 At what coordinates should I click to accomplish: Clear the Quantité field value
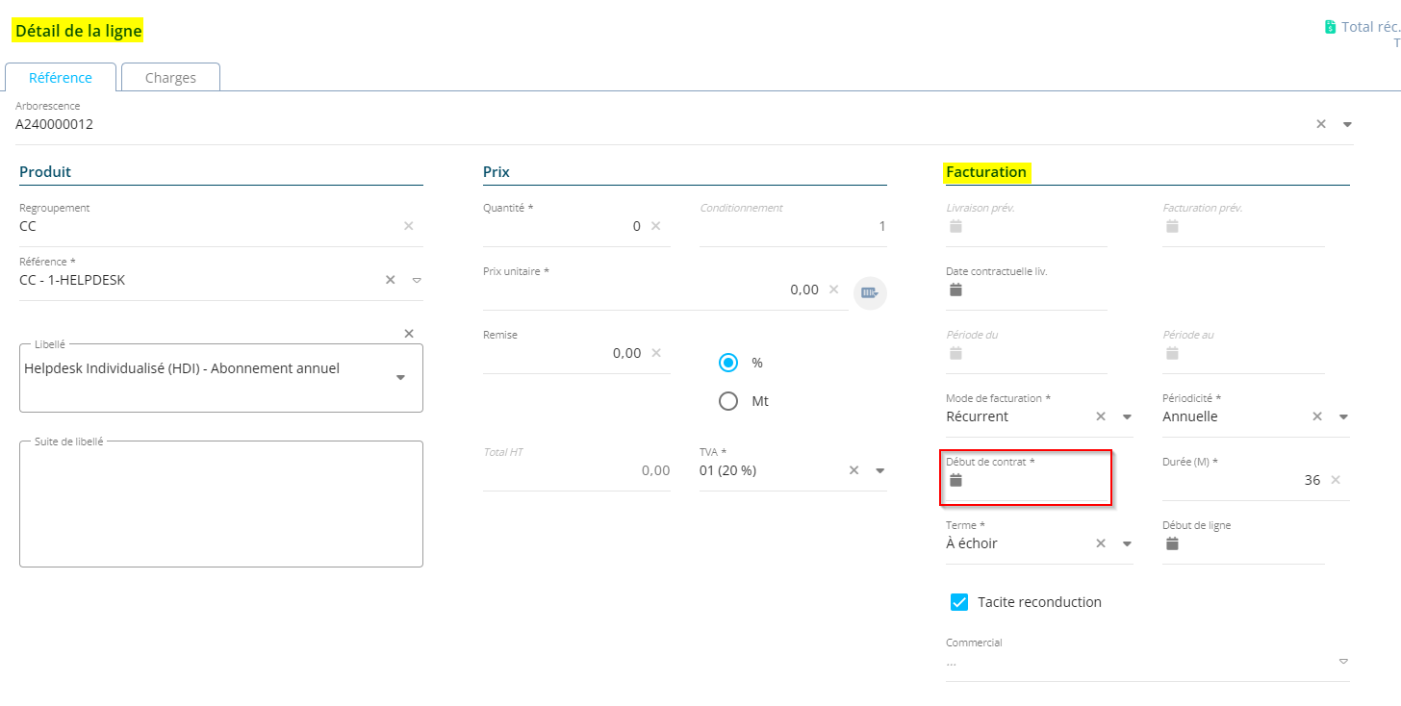coord(655,226)
